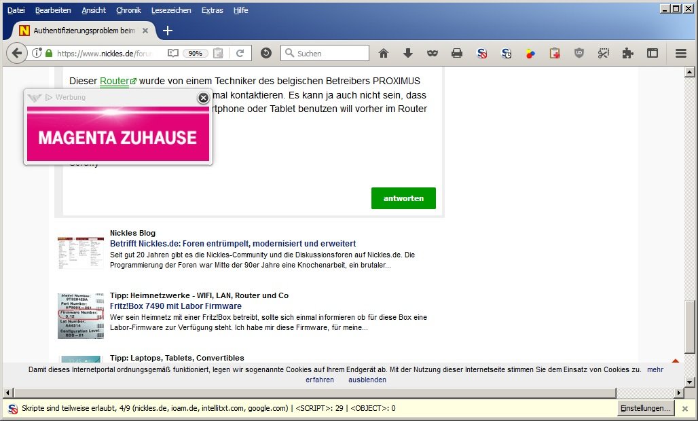Click 'ausblenden' to hide cookie notice
Image resolution: width=698 pixels, height=421 pixels.
click(x=367, y=380)
